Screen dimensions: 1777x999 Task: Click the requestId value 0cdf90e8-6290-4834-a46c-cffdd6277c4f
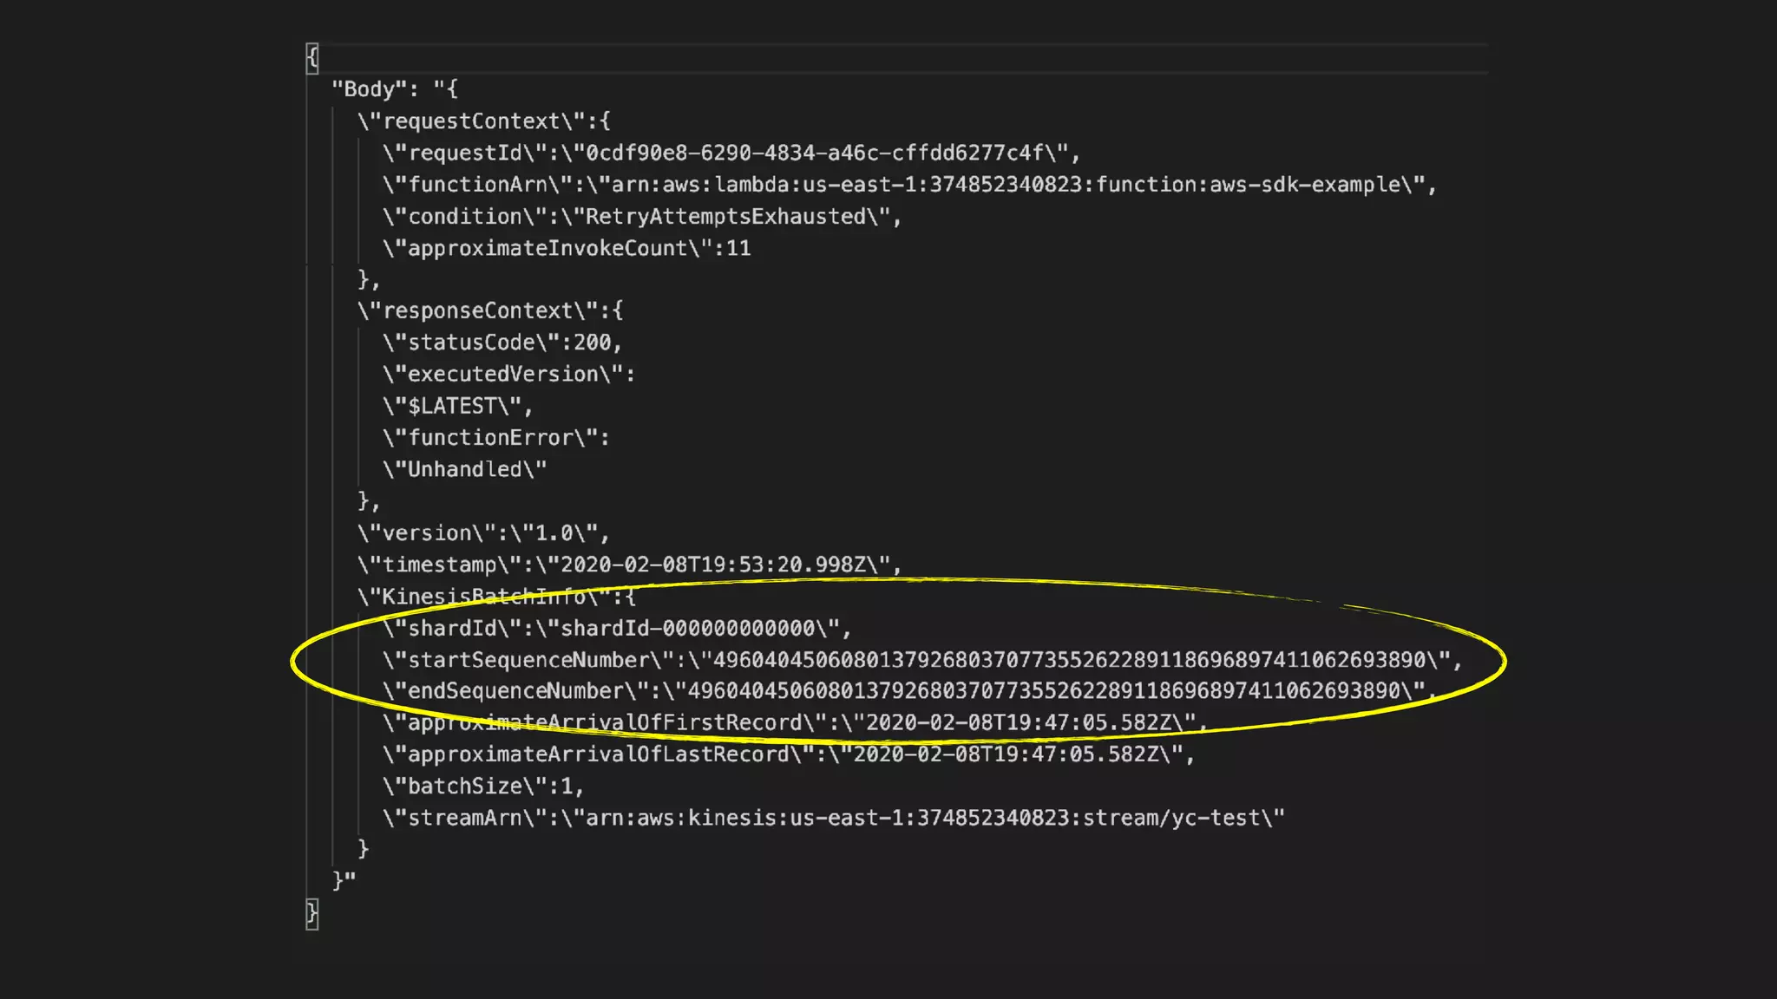[815, 153]
